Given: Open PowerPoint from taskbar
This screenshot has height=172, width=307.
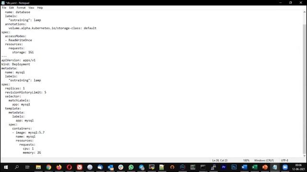Looking at the screenshot, I should point(265,167).
